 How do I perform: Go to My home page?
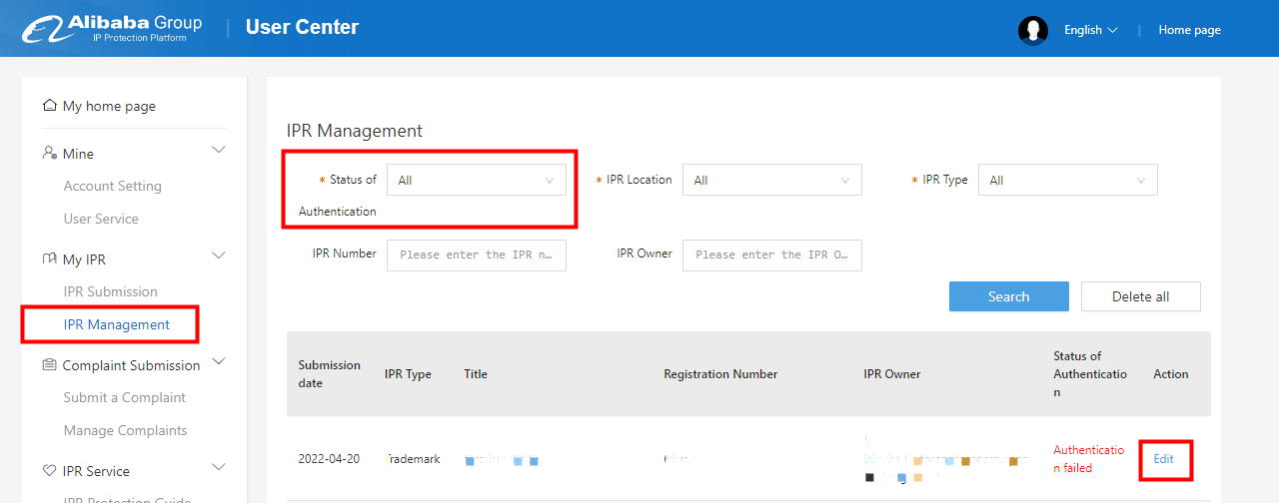[x=109, y=106]
